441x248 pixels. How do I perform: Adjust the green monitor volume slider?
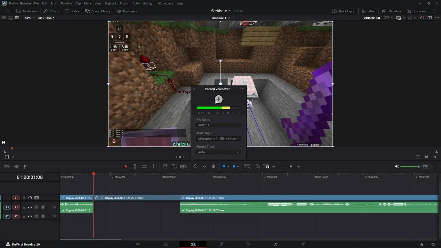(x=410, y=167)
